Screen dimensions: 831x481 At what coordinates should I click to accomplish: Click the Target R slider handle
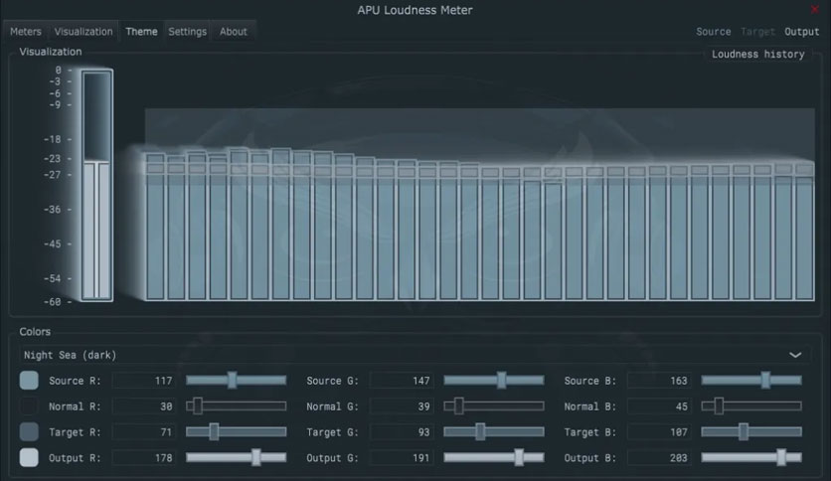(214, 431)
